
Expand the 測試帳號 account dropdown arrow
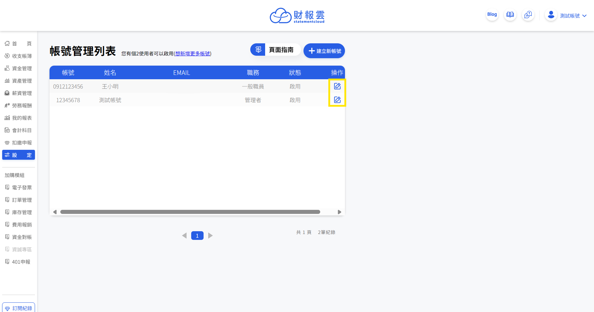[x=584, y=16]
